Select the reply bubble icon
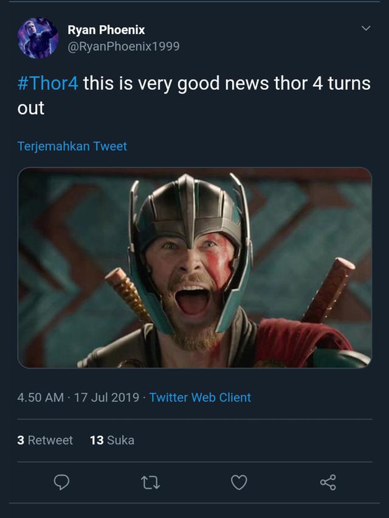The width and height of the screenshot is (389, 518). click(x=61, y=482)
